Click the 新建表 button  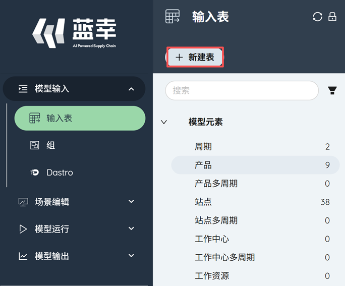click(x=195, y=58)
